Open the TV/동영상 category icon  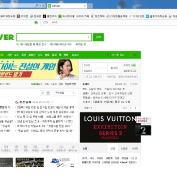click(x=6, y=148)
